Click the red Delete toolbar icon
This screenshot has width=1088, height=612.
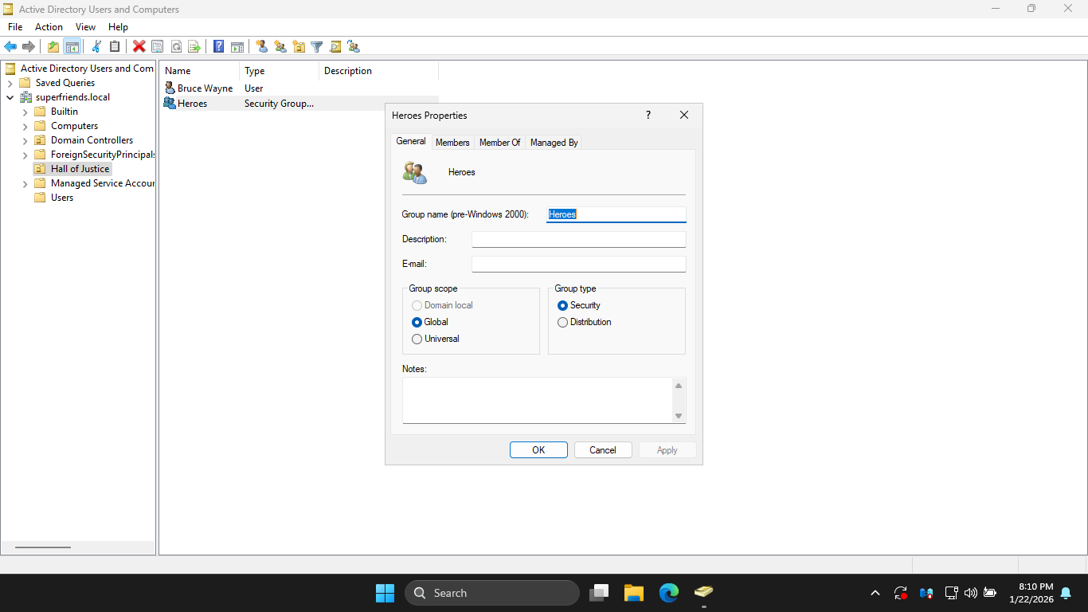click(x=139, y=47)
